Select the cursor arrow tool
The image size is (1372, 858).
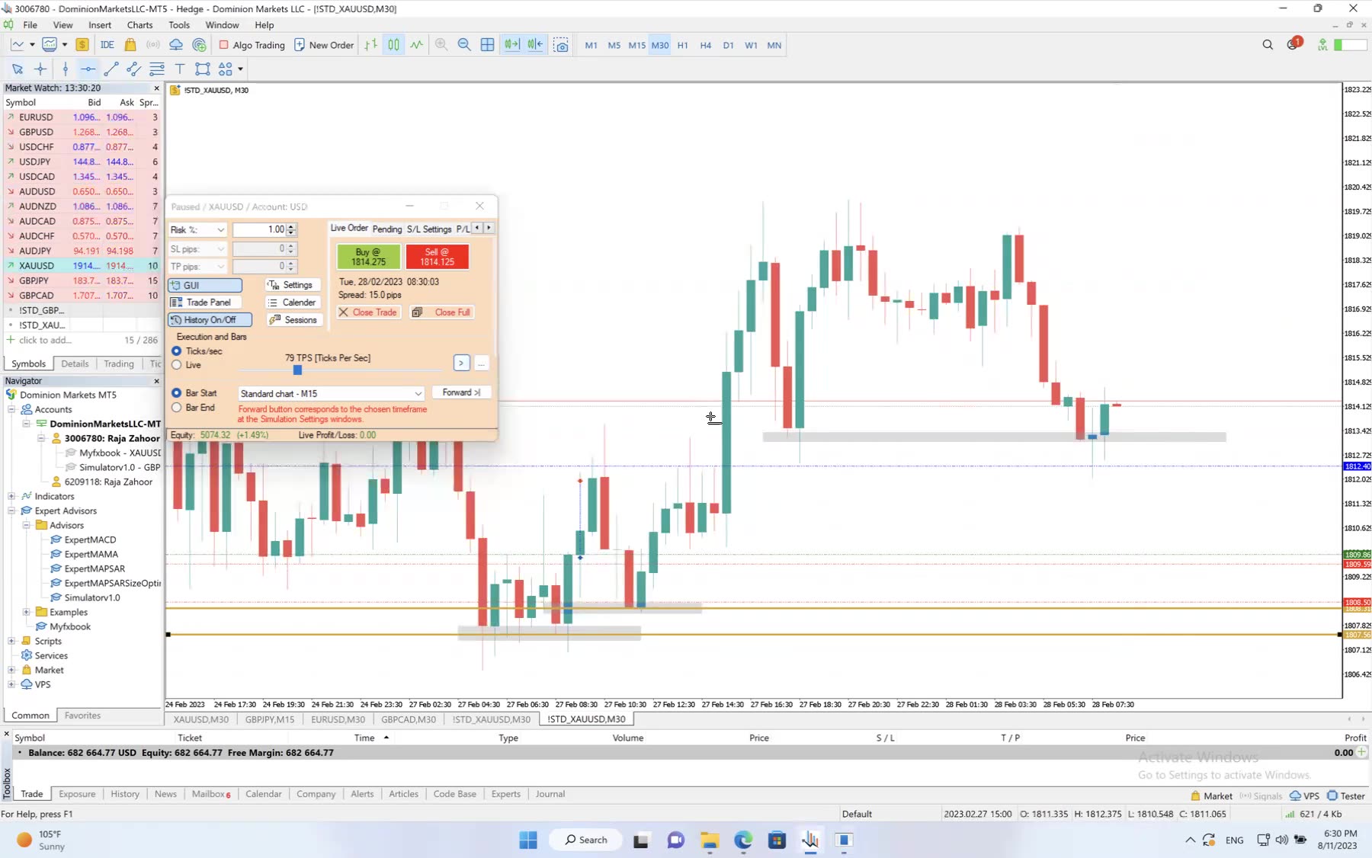tap(18, 69)
